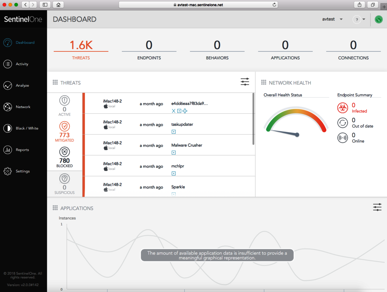
Task: Open the Black / White list
Action: click(7, 128)
